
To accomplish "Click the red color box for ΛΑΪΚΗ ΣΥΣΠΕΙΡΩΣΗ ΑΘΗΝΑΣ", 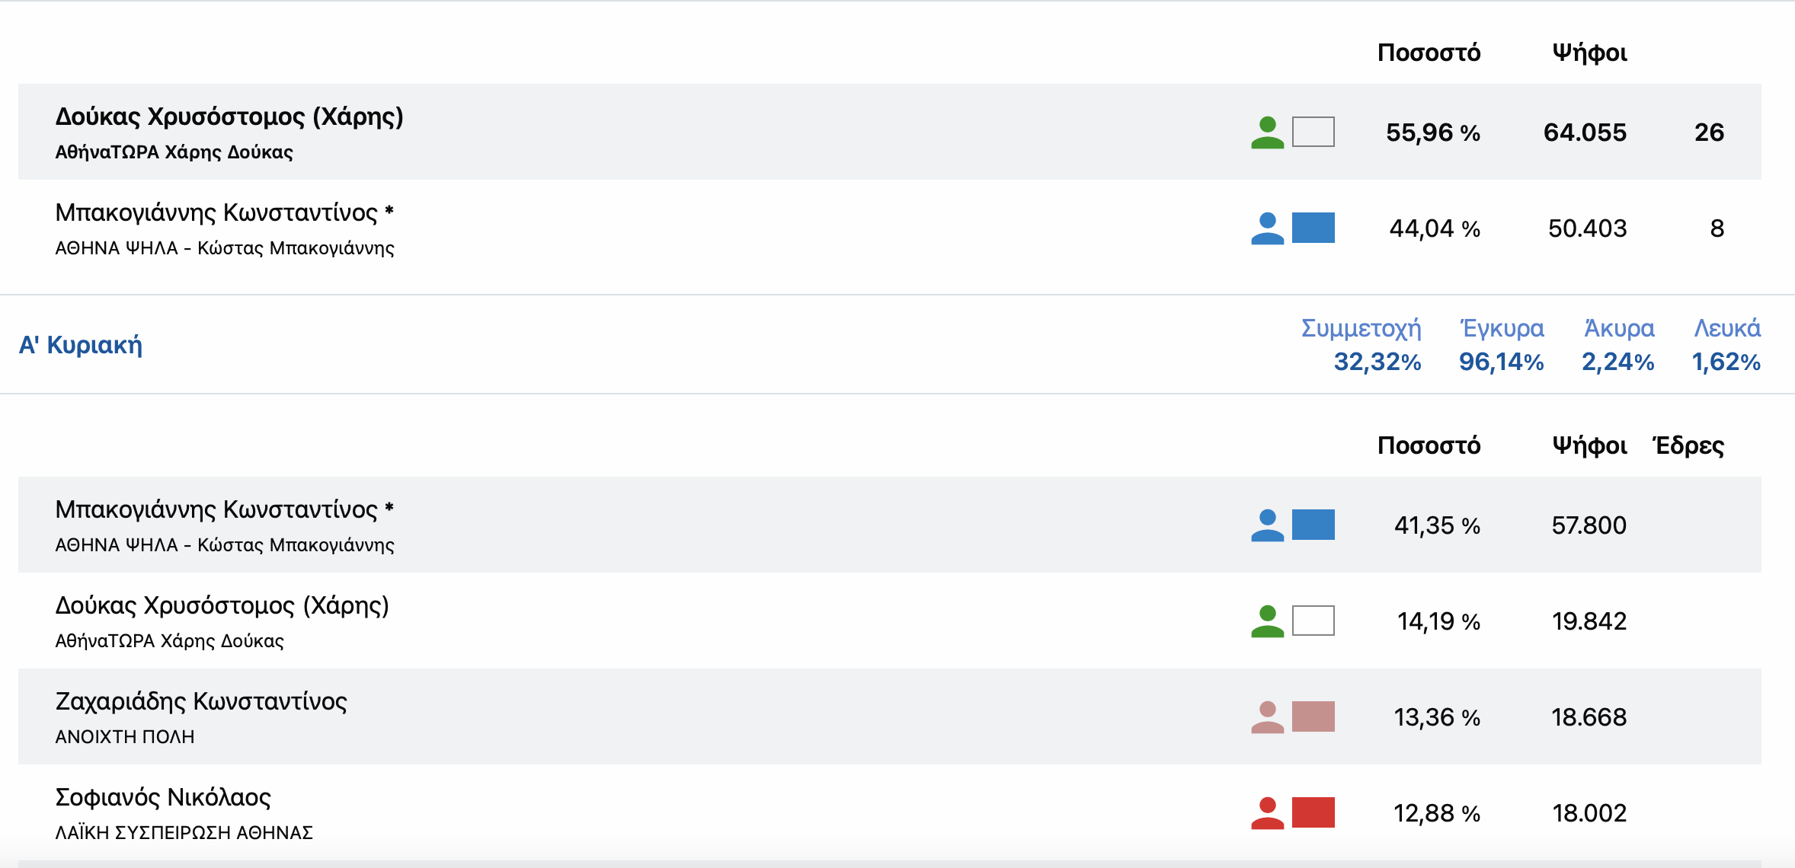I will 1313,812.
